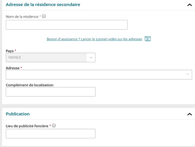Screen dimensions: 195x147
Task: Click the info icon beside Nom de la résidence
Action: tap(44, 16)
